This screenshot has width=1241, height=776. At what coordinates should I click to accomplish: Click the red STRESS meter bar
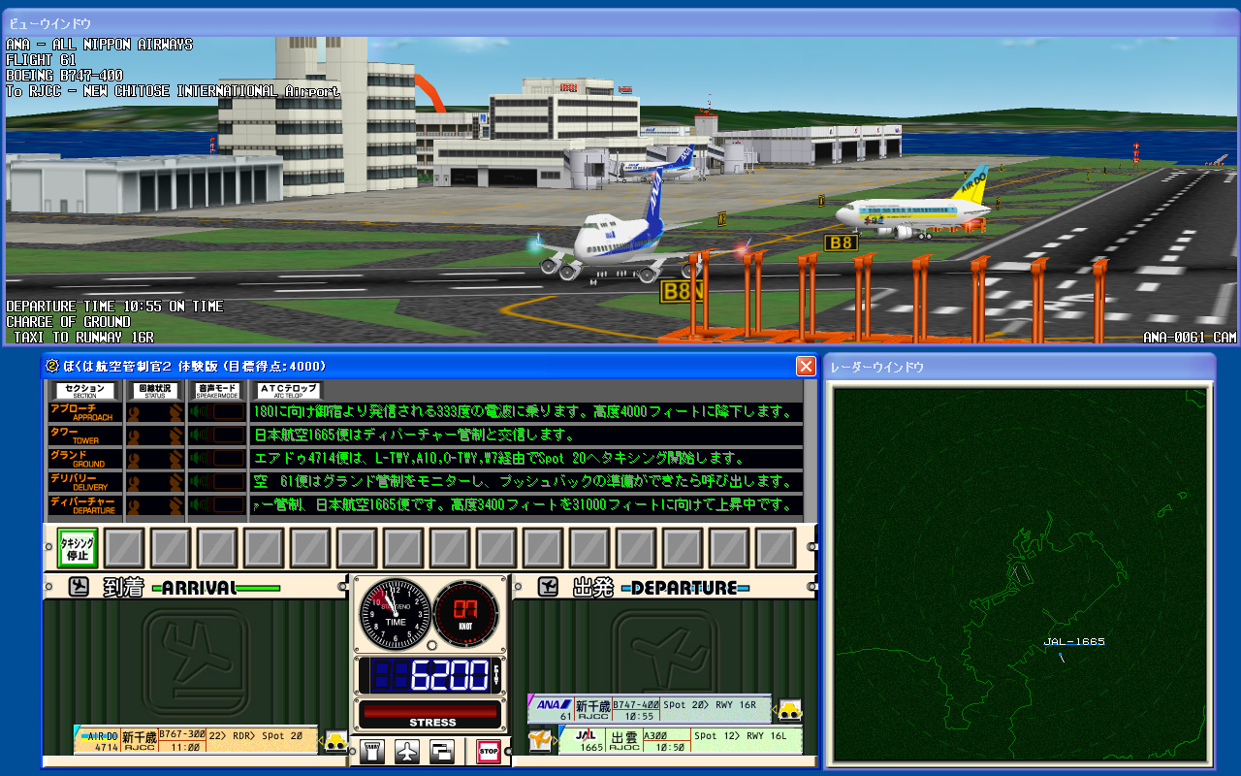431,711
